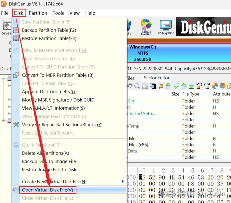Click the first sector icon with top bar
The width and height of the screenshot is (231, 203).
coord(184,86)
